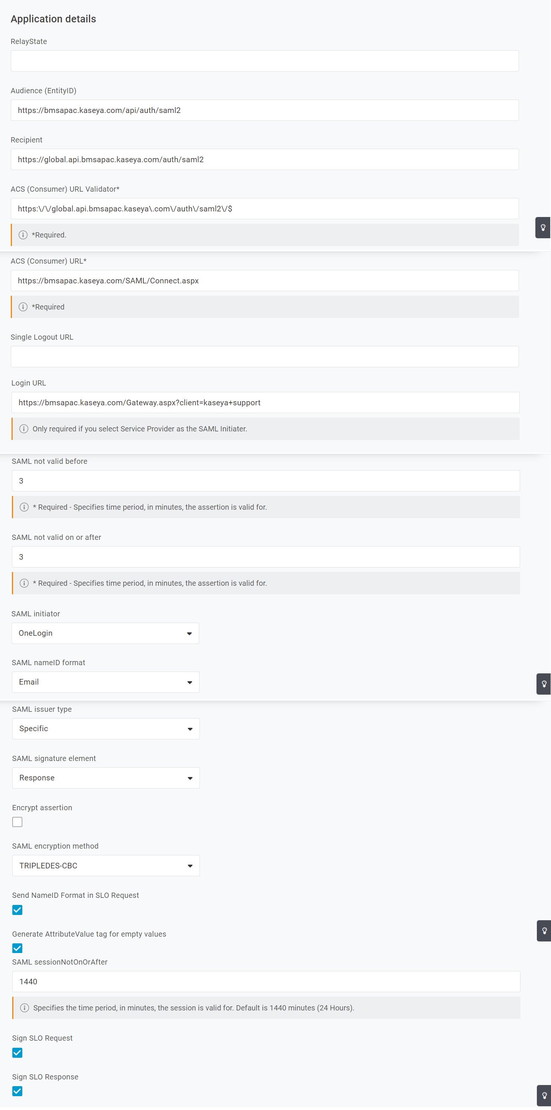The height and width of the screenshot is (1110, 551).
Task: Click the info icon under SAML sessionNotOnOrAfter
Action: tap(25, 1008)
